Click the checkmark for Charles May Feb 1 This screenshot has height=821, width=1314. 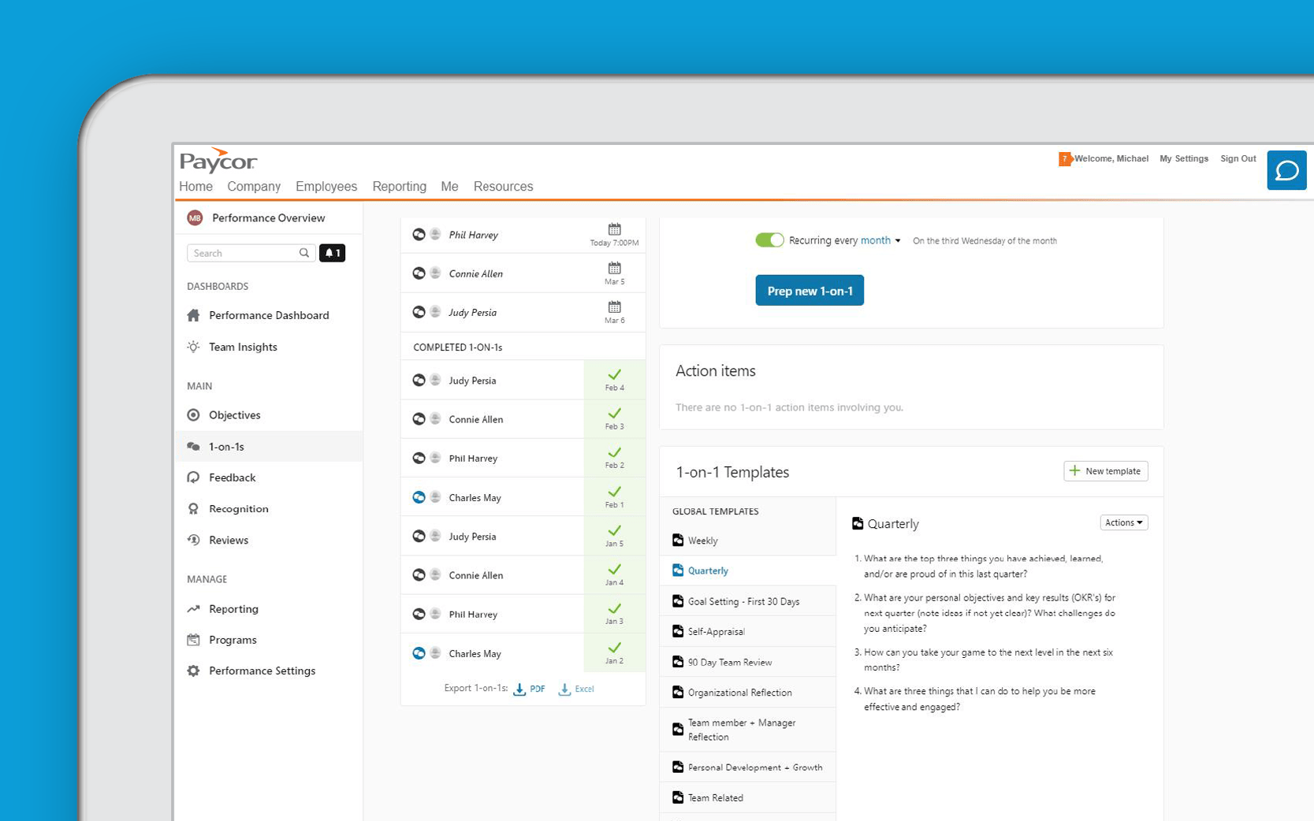pos(614,492)
